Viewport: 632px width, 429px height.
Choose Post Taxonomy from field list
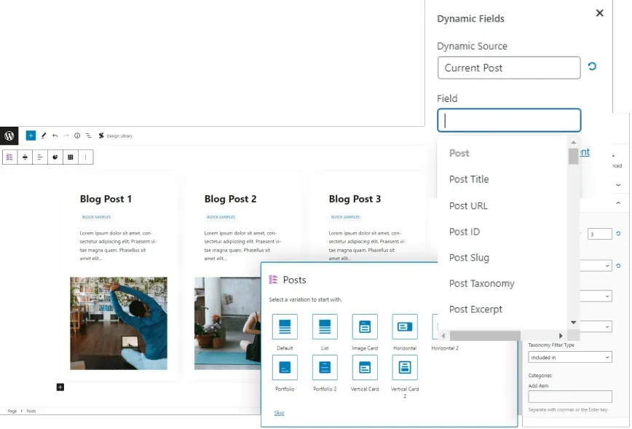[x=482, y=283]
